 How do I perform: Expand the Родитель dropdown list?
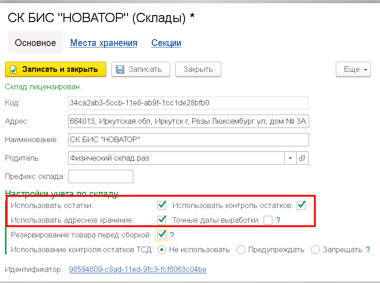pyautogui.click(x=290, y=158)
